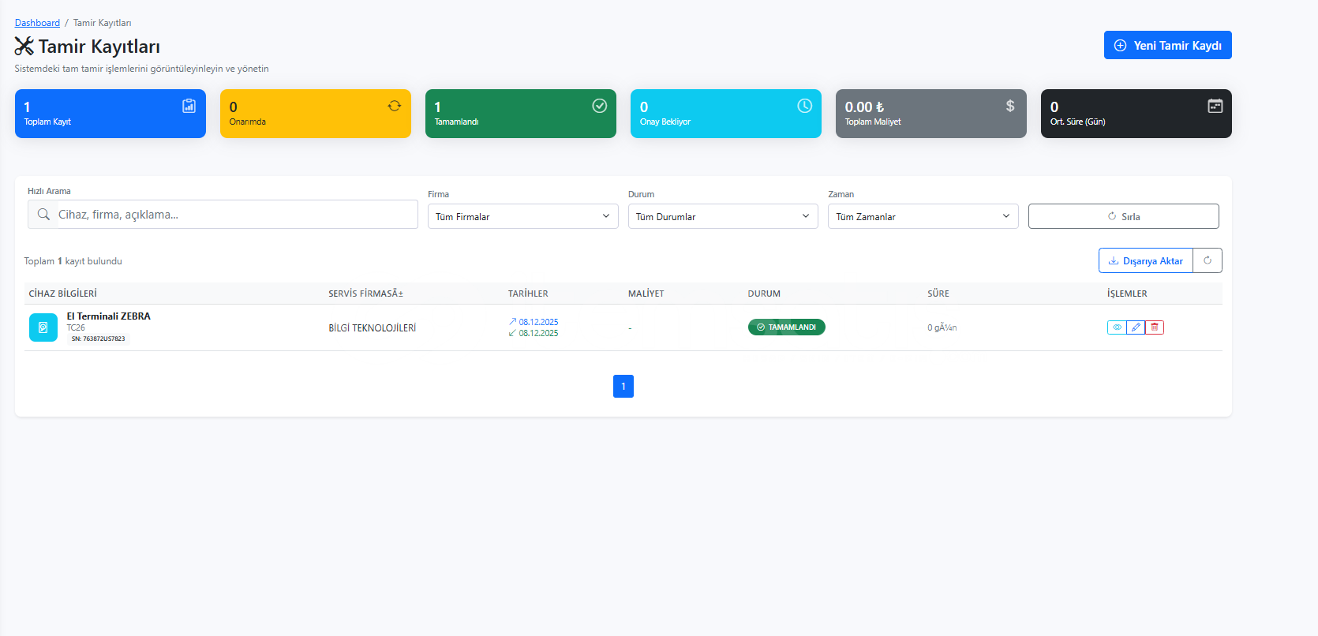Delete record using red trash icon
The width and height of the screenshot is (1318, 636).
click(1155, 327)
